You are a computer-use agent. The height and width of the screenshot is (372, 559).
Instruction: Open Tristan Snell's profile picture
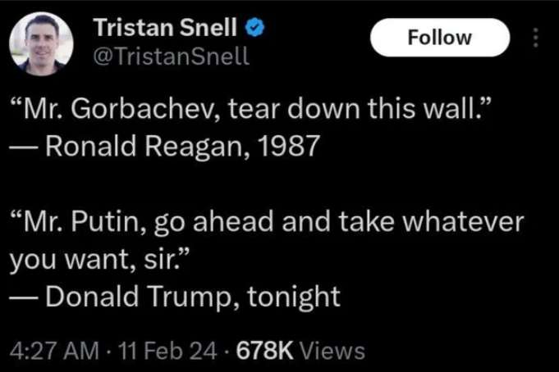click(41, 44)
